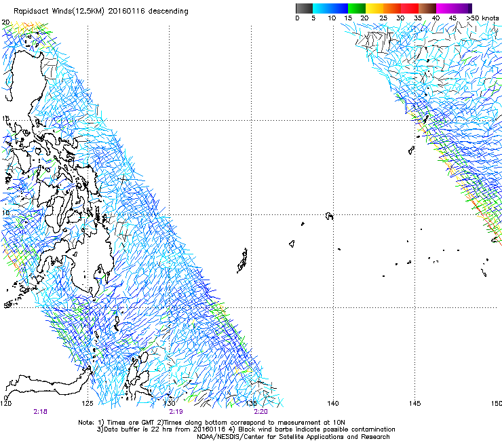Click the gray 0-5 knots color swatch
This screenshot has width=502, height=441.
click(304, 8)
